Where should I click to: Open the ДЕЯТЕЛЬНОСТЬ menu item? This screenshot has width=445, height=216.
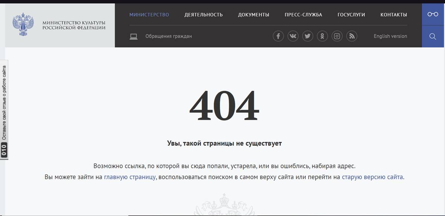[x=204, y=15]
